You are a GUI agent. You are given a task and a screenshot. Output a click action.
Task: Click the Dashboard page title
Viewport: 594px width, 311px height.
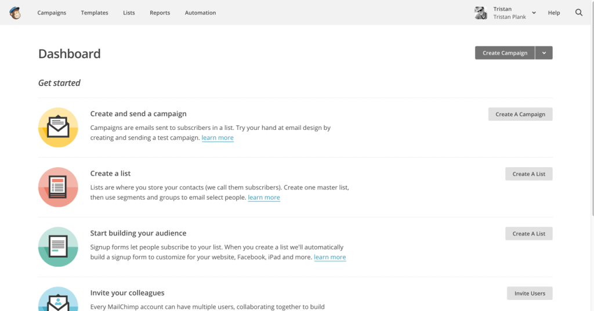70,54
